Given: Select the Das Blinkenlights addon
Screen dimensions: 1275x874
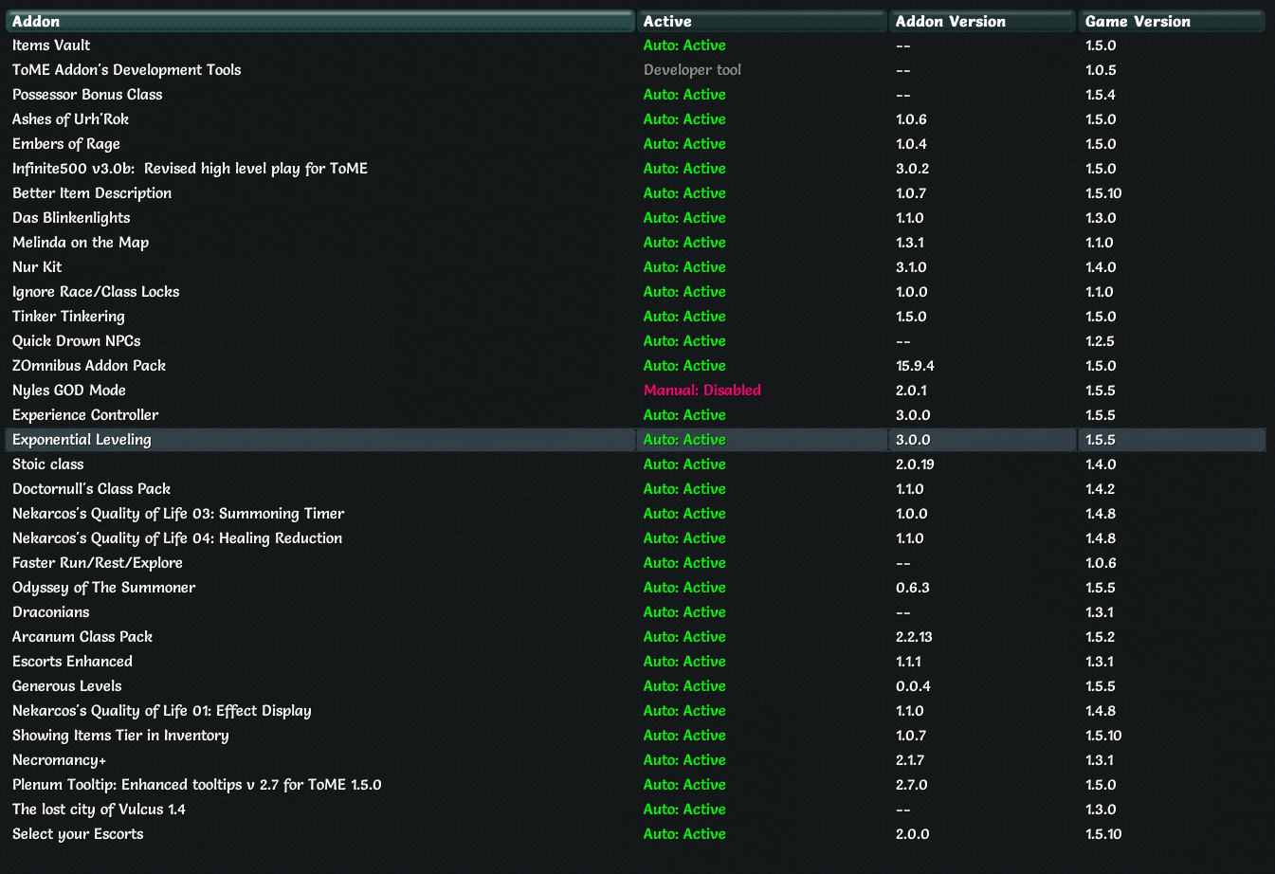Looking at the screenshot, I should 71,218.
